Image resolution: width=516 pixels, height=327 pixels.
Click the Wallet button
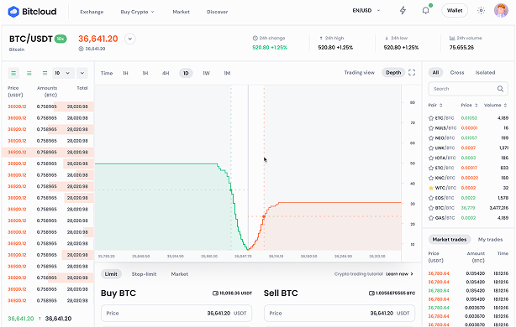455,11
